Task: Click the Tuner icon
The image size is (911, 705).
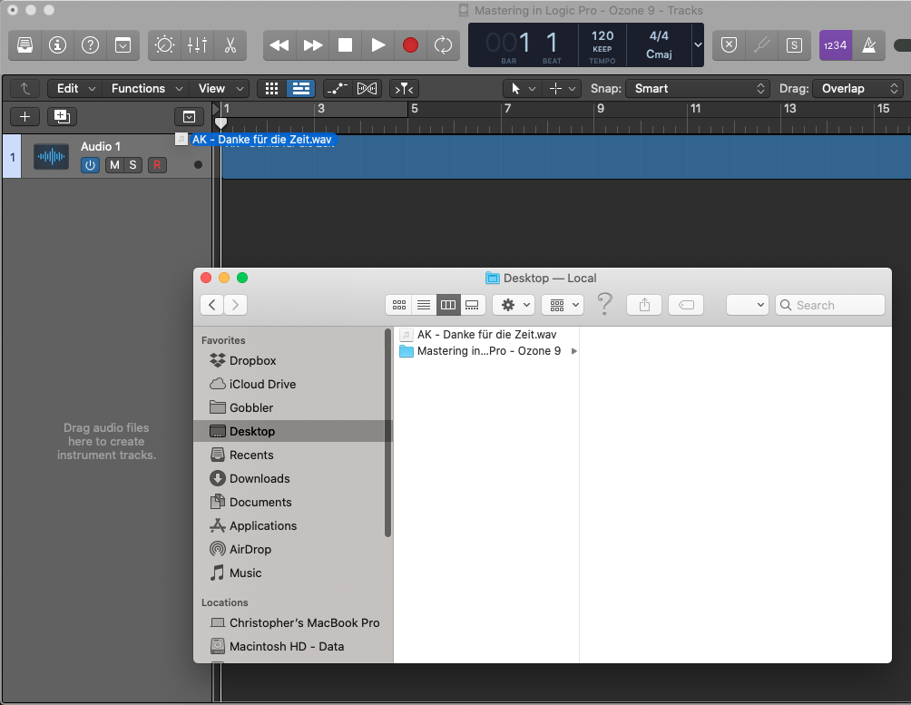Action: point(761,45)
